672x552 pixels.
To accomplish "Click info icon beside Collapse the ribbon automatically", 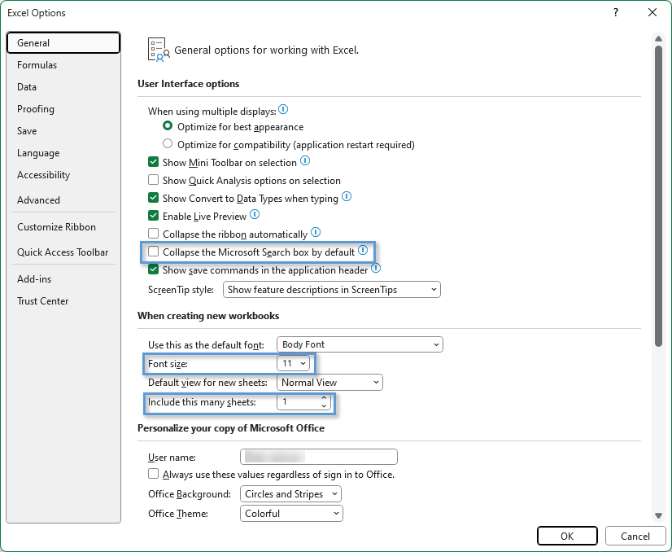I will pos(316,233).
